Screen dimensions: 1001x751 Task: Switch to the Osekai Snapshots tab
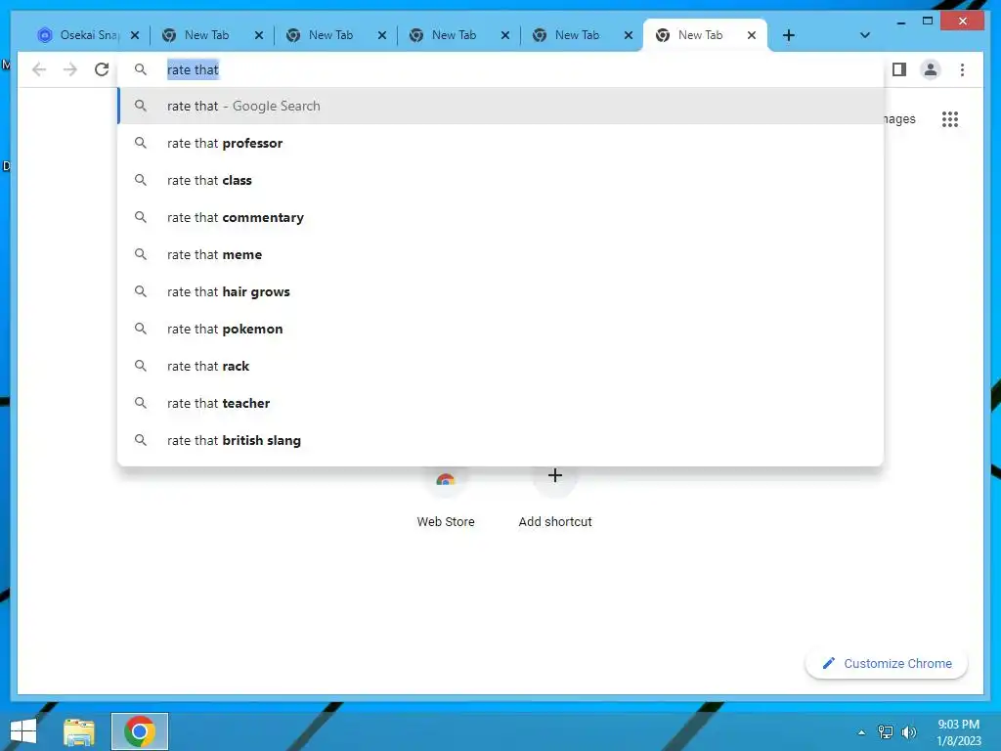88,35
